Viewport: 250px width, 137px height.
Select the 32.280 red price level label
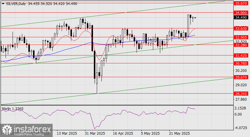click(x=241, y=45)
